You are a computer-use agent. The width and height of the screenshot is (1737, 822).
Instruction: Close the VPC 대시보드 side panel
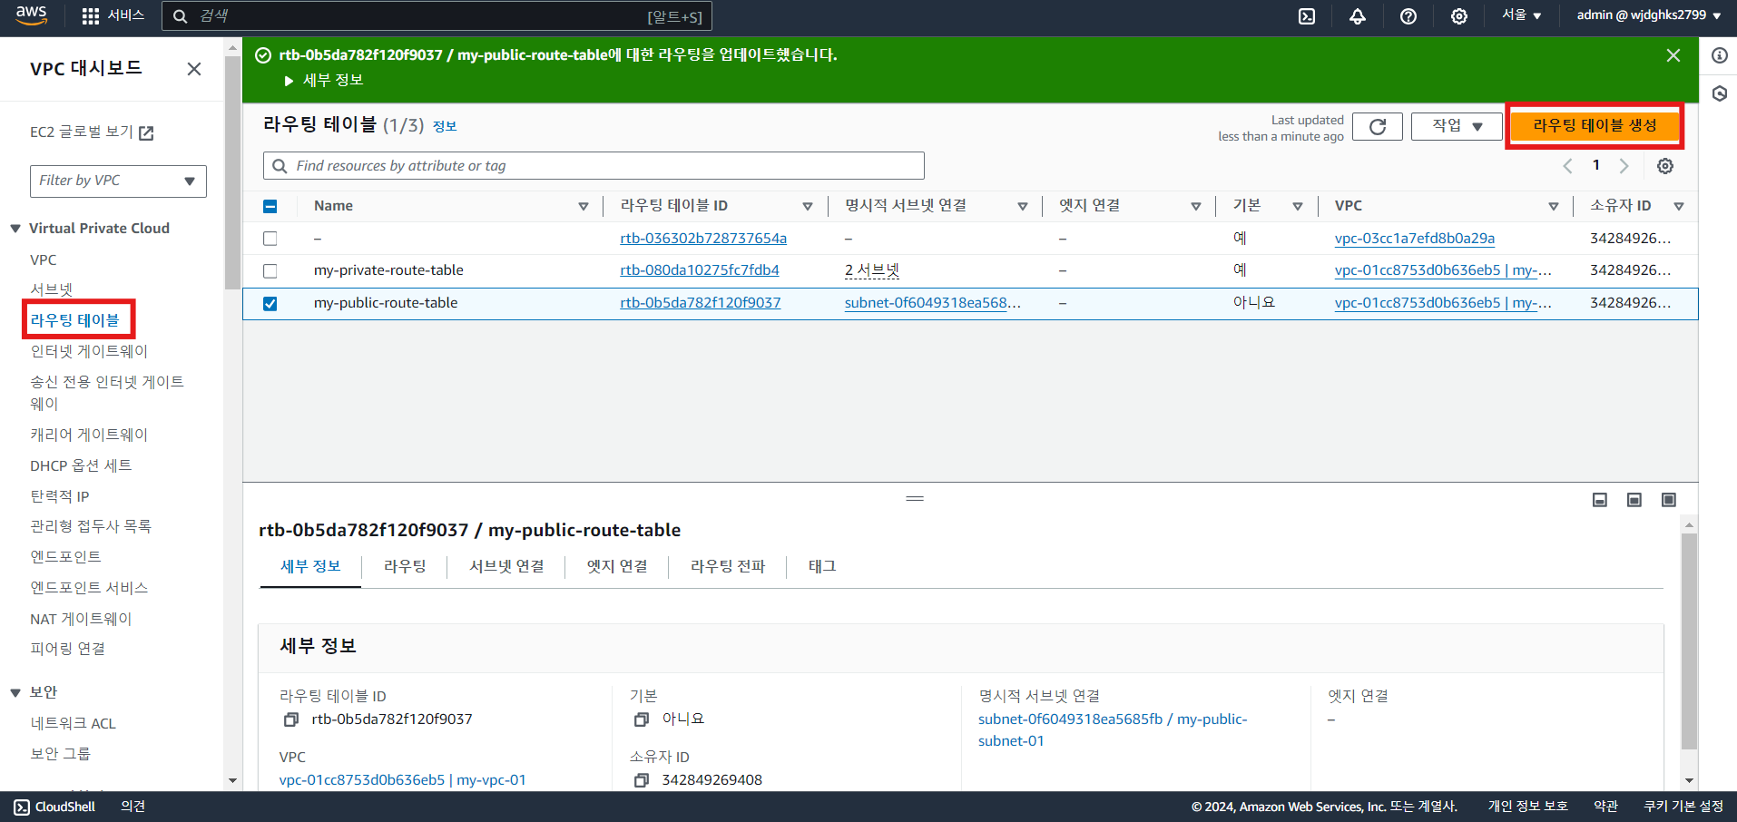194,69
